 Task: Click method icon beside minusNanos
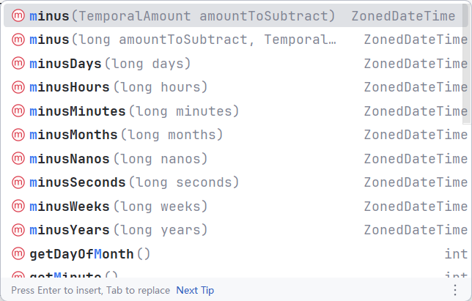tap(19, 159)
